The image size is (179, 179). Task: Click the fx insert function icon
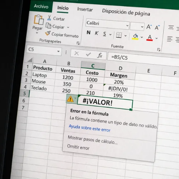pos(100,55)
